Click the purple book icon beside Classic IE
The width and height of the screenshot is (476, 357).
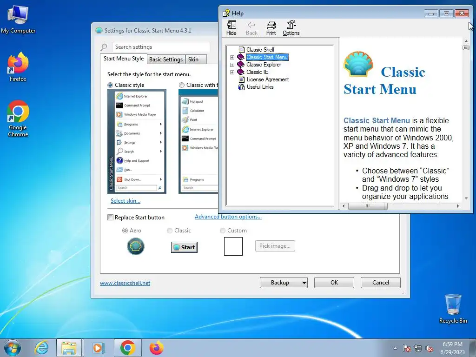click(x=241, y=72)
